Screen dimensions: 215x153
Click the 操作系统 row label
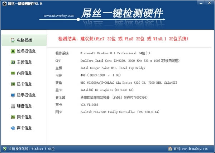pyautogui.click(x=62, y=53)
